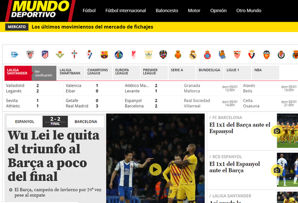Select the Athletic Club crest

point(30,54)
